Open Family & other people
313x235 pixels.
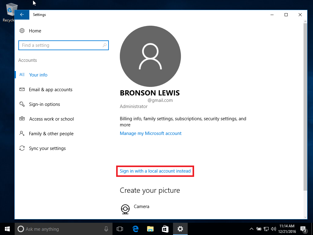click(51, 134)
